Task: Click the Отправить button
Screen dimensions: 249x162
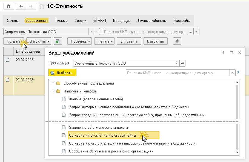Action: (x=129, y=41)
